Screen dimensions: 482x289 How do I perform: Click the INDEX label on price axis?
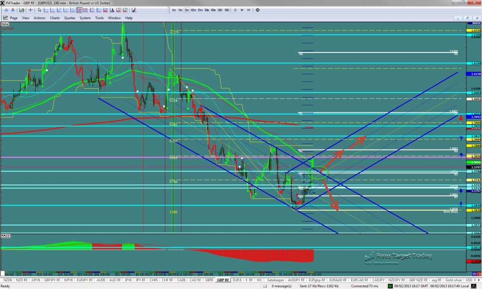point(475,23)
